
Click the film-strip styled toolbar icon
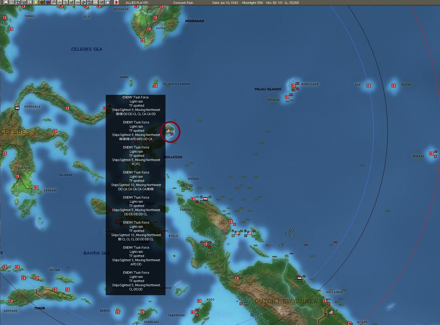pyautogui.click(x=102, y=2)
